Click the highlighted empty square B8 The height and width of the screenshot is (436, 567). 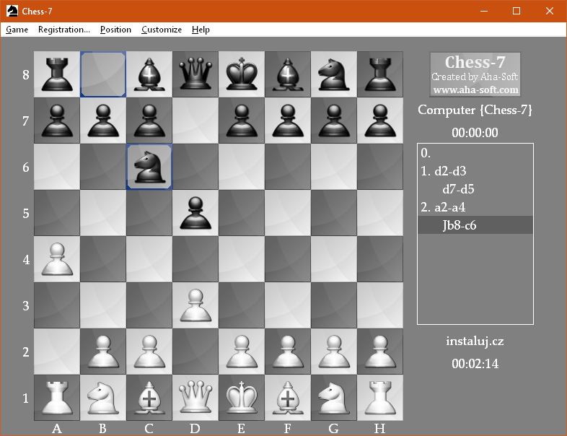click(103, 74)
